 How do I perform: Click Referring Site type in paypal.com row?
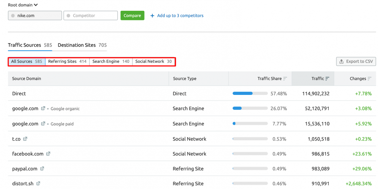(188, 169)
